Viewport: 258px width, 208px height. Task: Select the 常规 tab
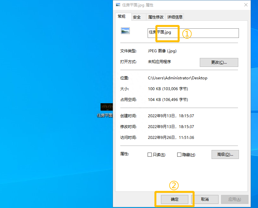point(122,17)
